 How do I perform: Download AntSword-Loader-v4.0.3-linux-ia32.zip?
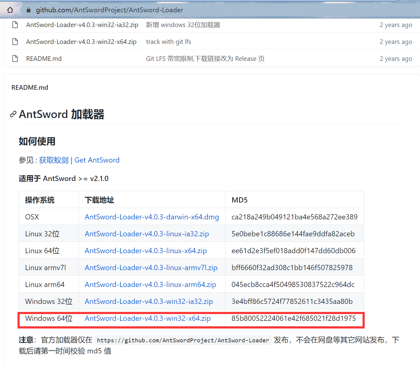tap(147, 234)
